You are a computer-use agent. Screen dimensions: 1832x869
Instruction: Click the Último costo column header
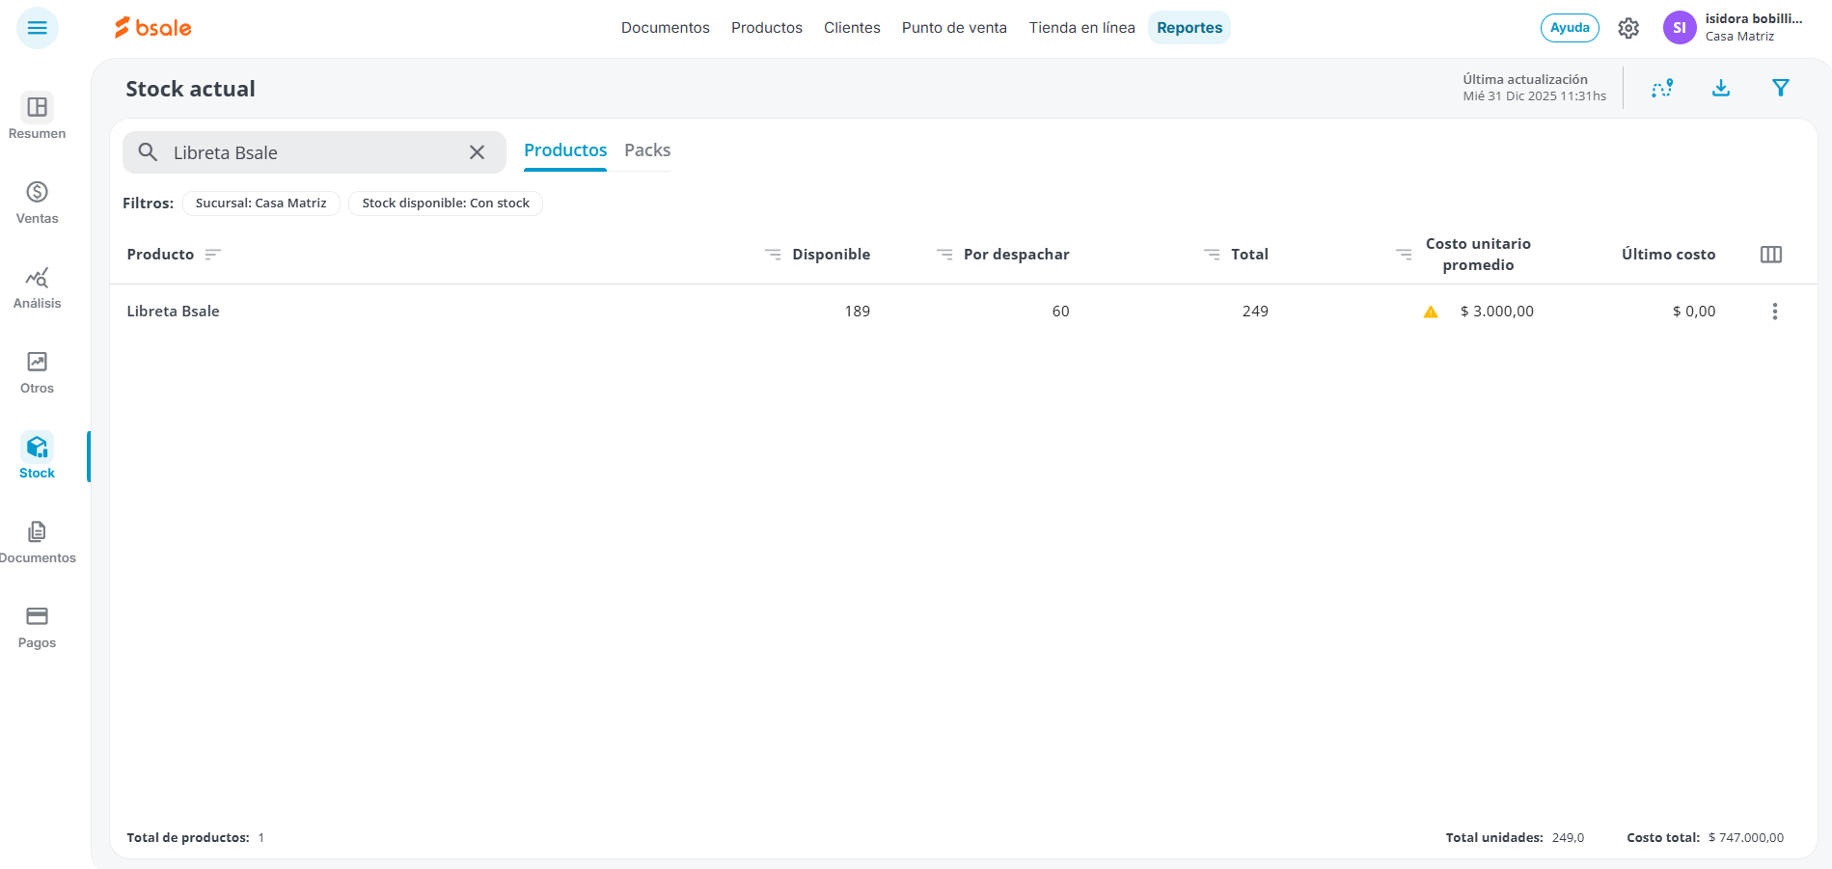pos(1668,255)
